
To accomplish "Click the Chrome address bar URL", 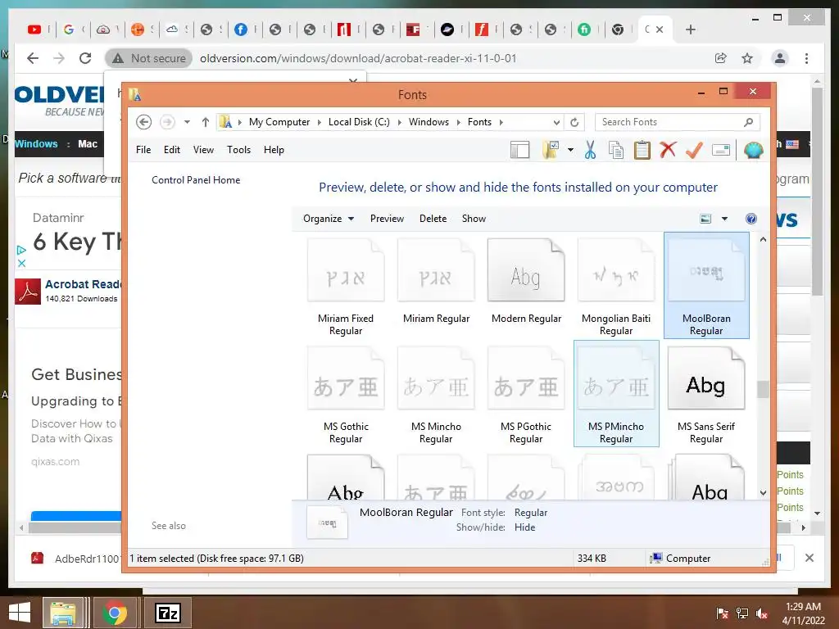I will pyautogui.click(x=358, y=58).
